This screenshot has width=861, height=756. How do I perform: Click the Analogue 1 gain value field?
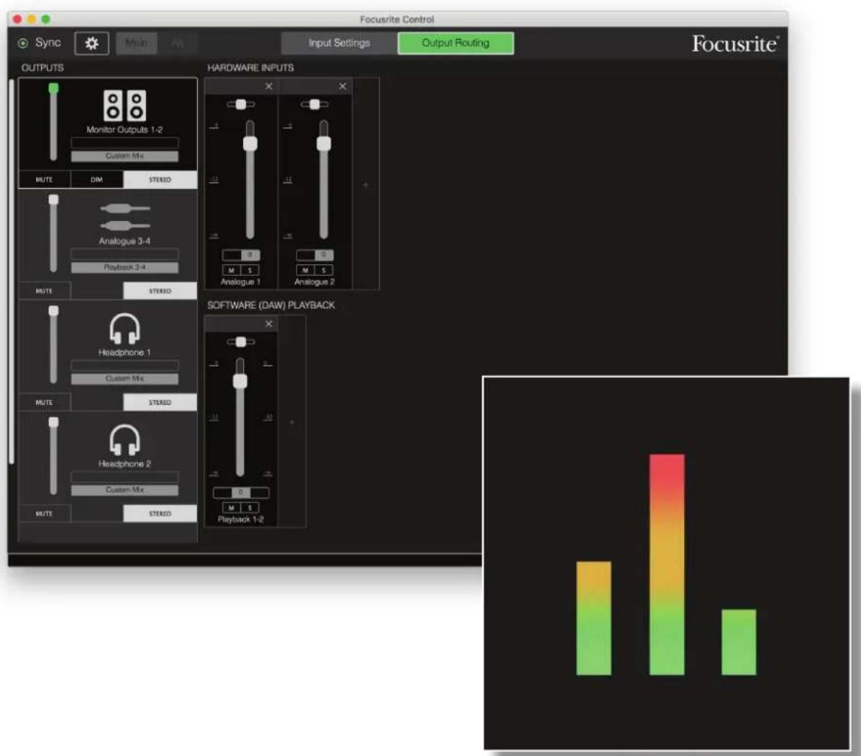coord(241,255)
